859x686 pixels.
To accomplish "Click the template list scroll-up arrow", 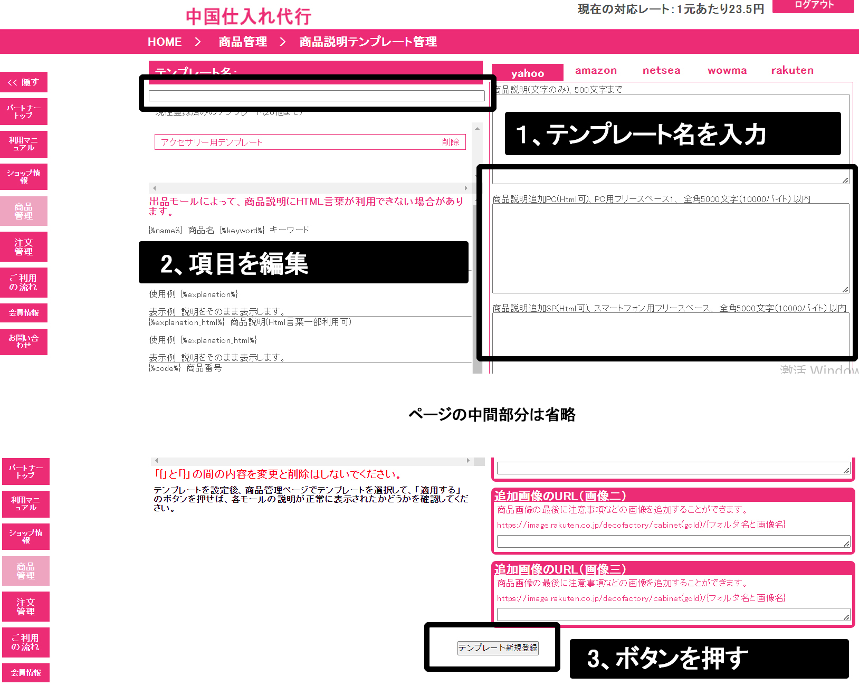I will click(477, 128).
